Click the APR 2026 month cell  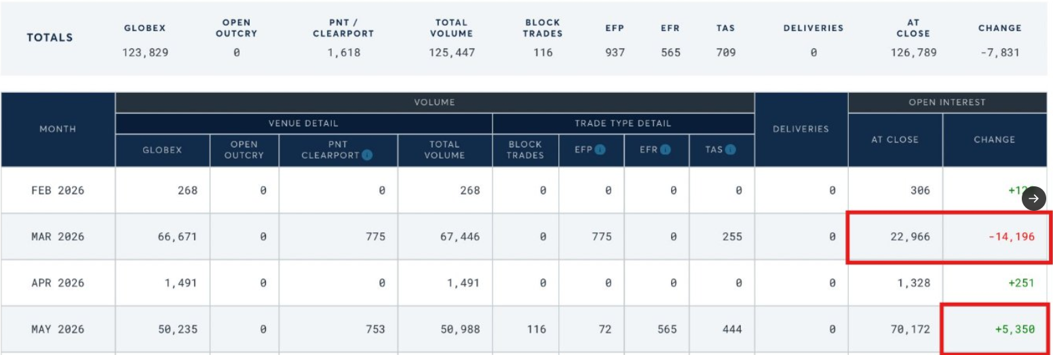[x=58, y=283]
